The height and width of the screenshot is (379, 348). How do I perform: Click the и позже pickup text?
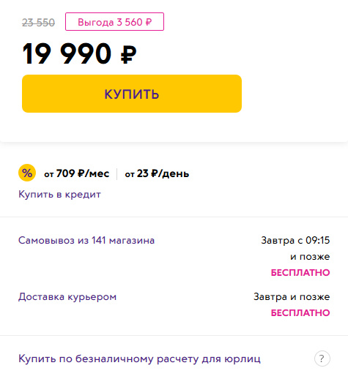pos(310,257)
